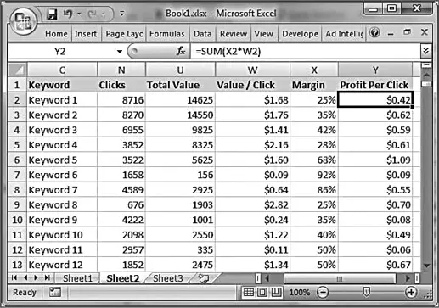
Task: Click the Keyword header cell
Action: point(62,85)
